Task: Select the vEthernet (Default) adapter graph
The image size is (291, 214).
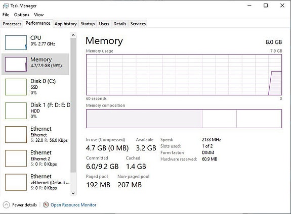Action: coord(16,182)
